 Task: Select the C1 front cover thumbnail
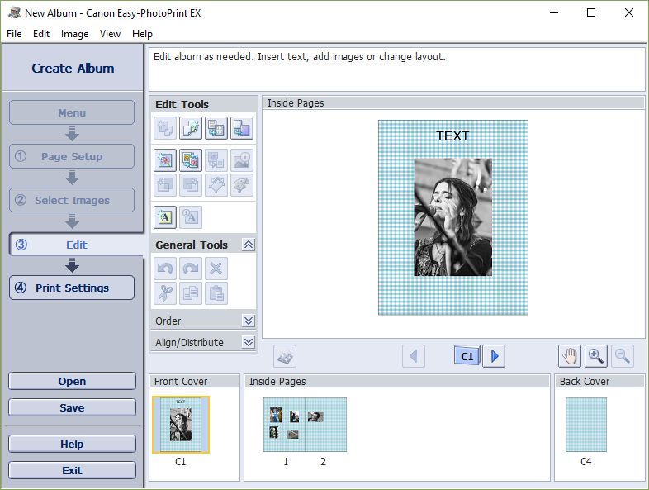coord(181,425)
